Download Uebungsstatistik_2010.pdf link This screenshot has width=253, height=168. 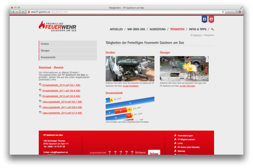click(x=62, y=102)
